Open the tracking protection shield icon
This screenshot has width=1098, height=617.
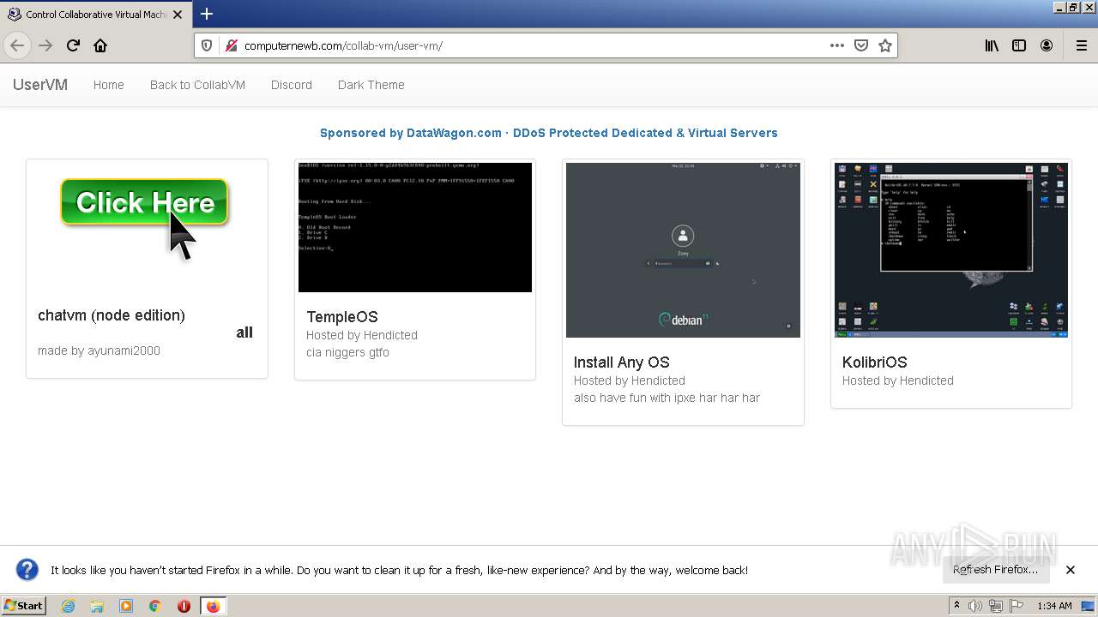coord(207,45)
